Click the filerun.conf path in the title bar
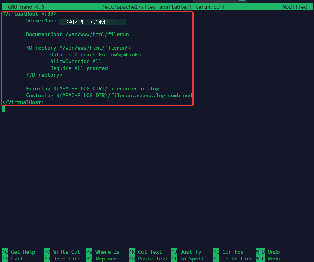 click(x=163, y=6)
